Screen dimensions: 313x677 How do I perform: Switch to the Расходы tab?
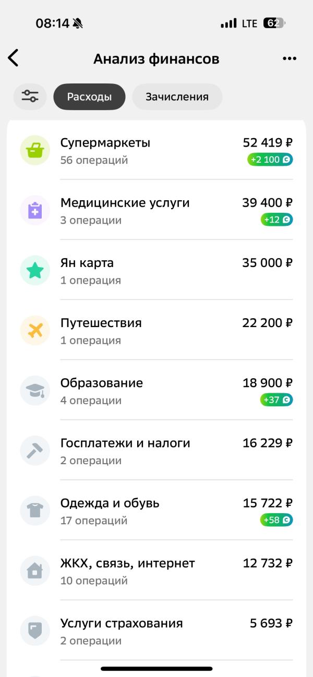[x=89, y=96]
